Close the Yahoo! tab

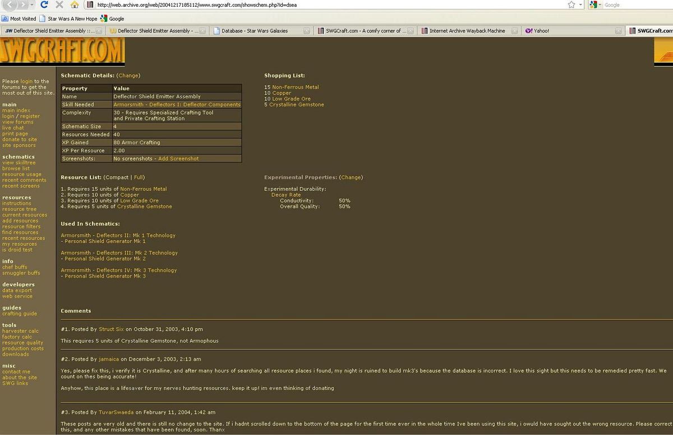618,31
